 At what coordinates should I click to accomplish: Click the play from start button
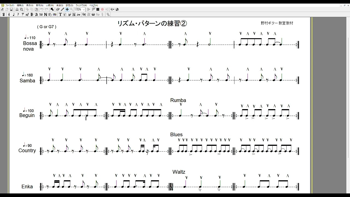coord(89,9)
